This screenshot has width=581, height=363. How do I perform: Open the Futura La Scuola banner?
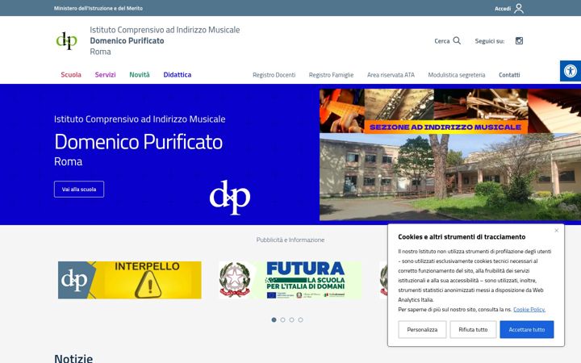[x=290, y=280]
